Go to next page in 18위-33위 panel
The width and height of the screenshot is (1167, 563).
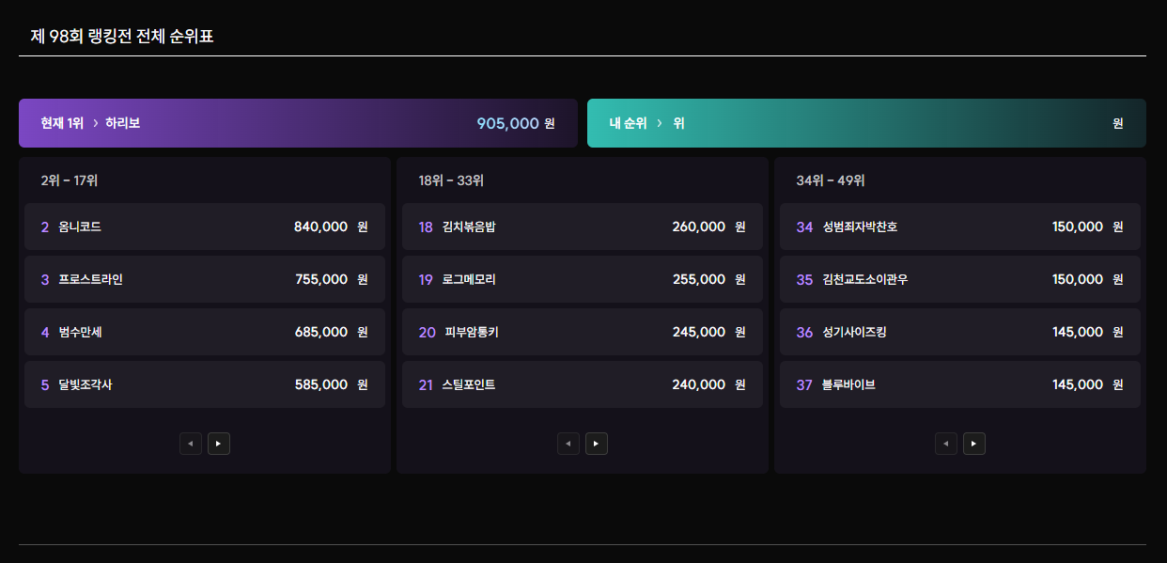597,444
